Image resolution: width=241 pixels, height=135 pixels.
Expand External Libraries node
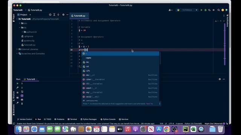[17, 49]
